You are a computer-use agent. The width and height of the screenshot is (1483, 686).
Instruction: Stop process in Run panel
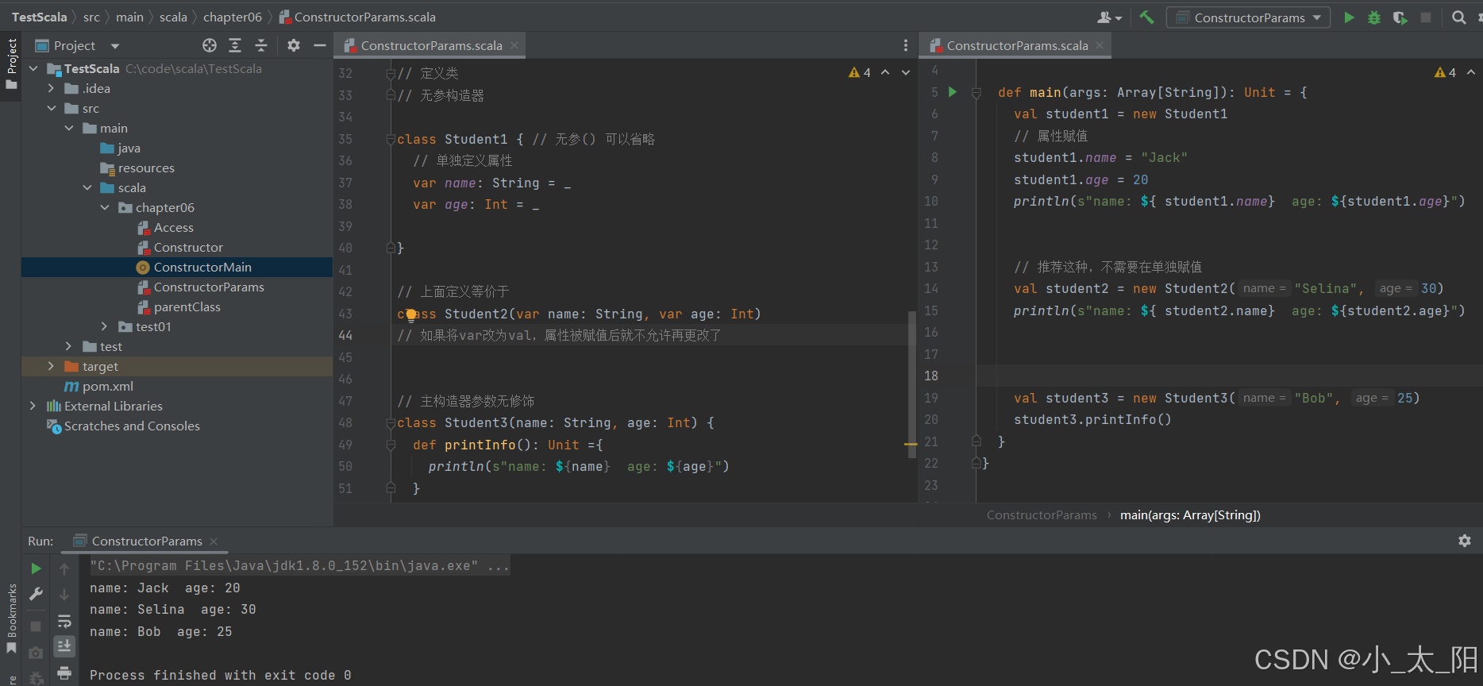[x=36, y=626]
